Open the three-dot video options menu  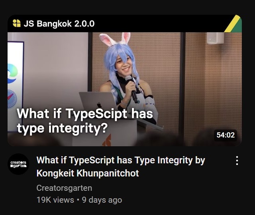point(237,161)
